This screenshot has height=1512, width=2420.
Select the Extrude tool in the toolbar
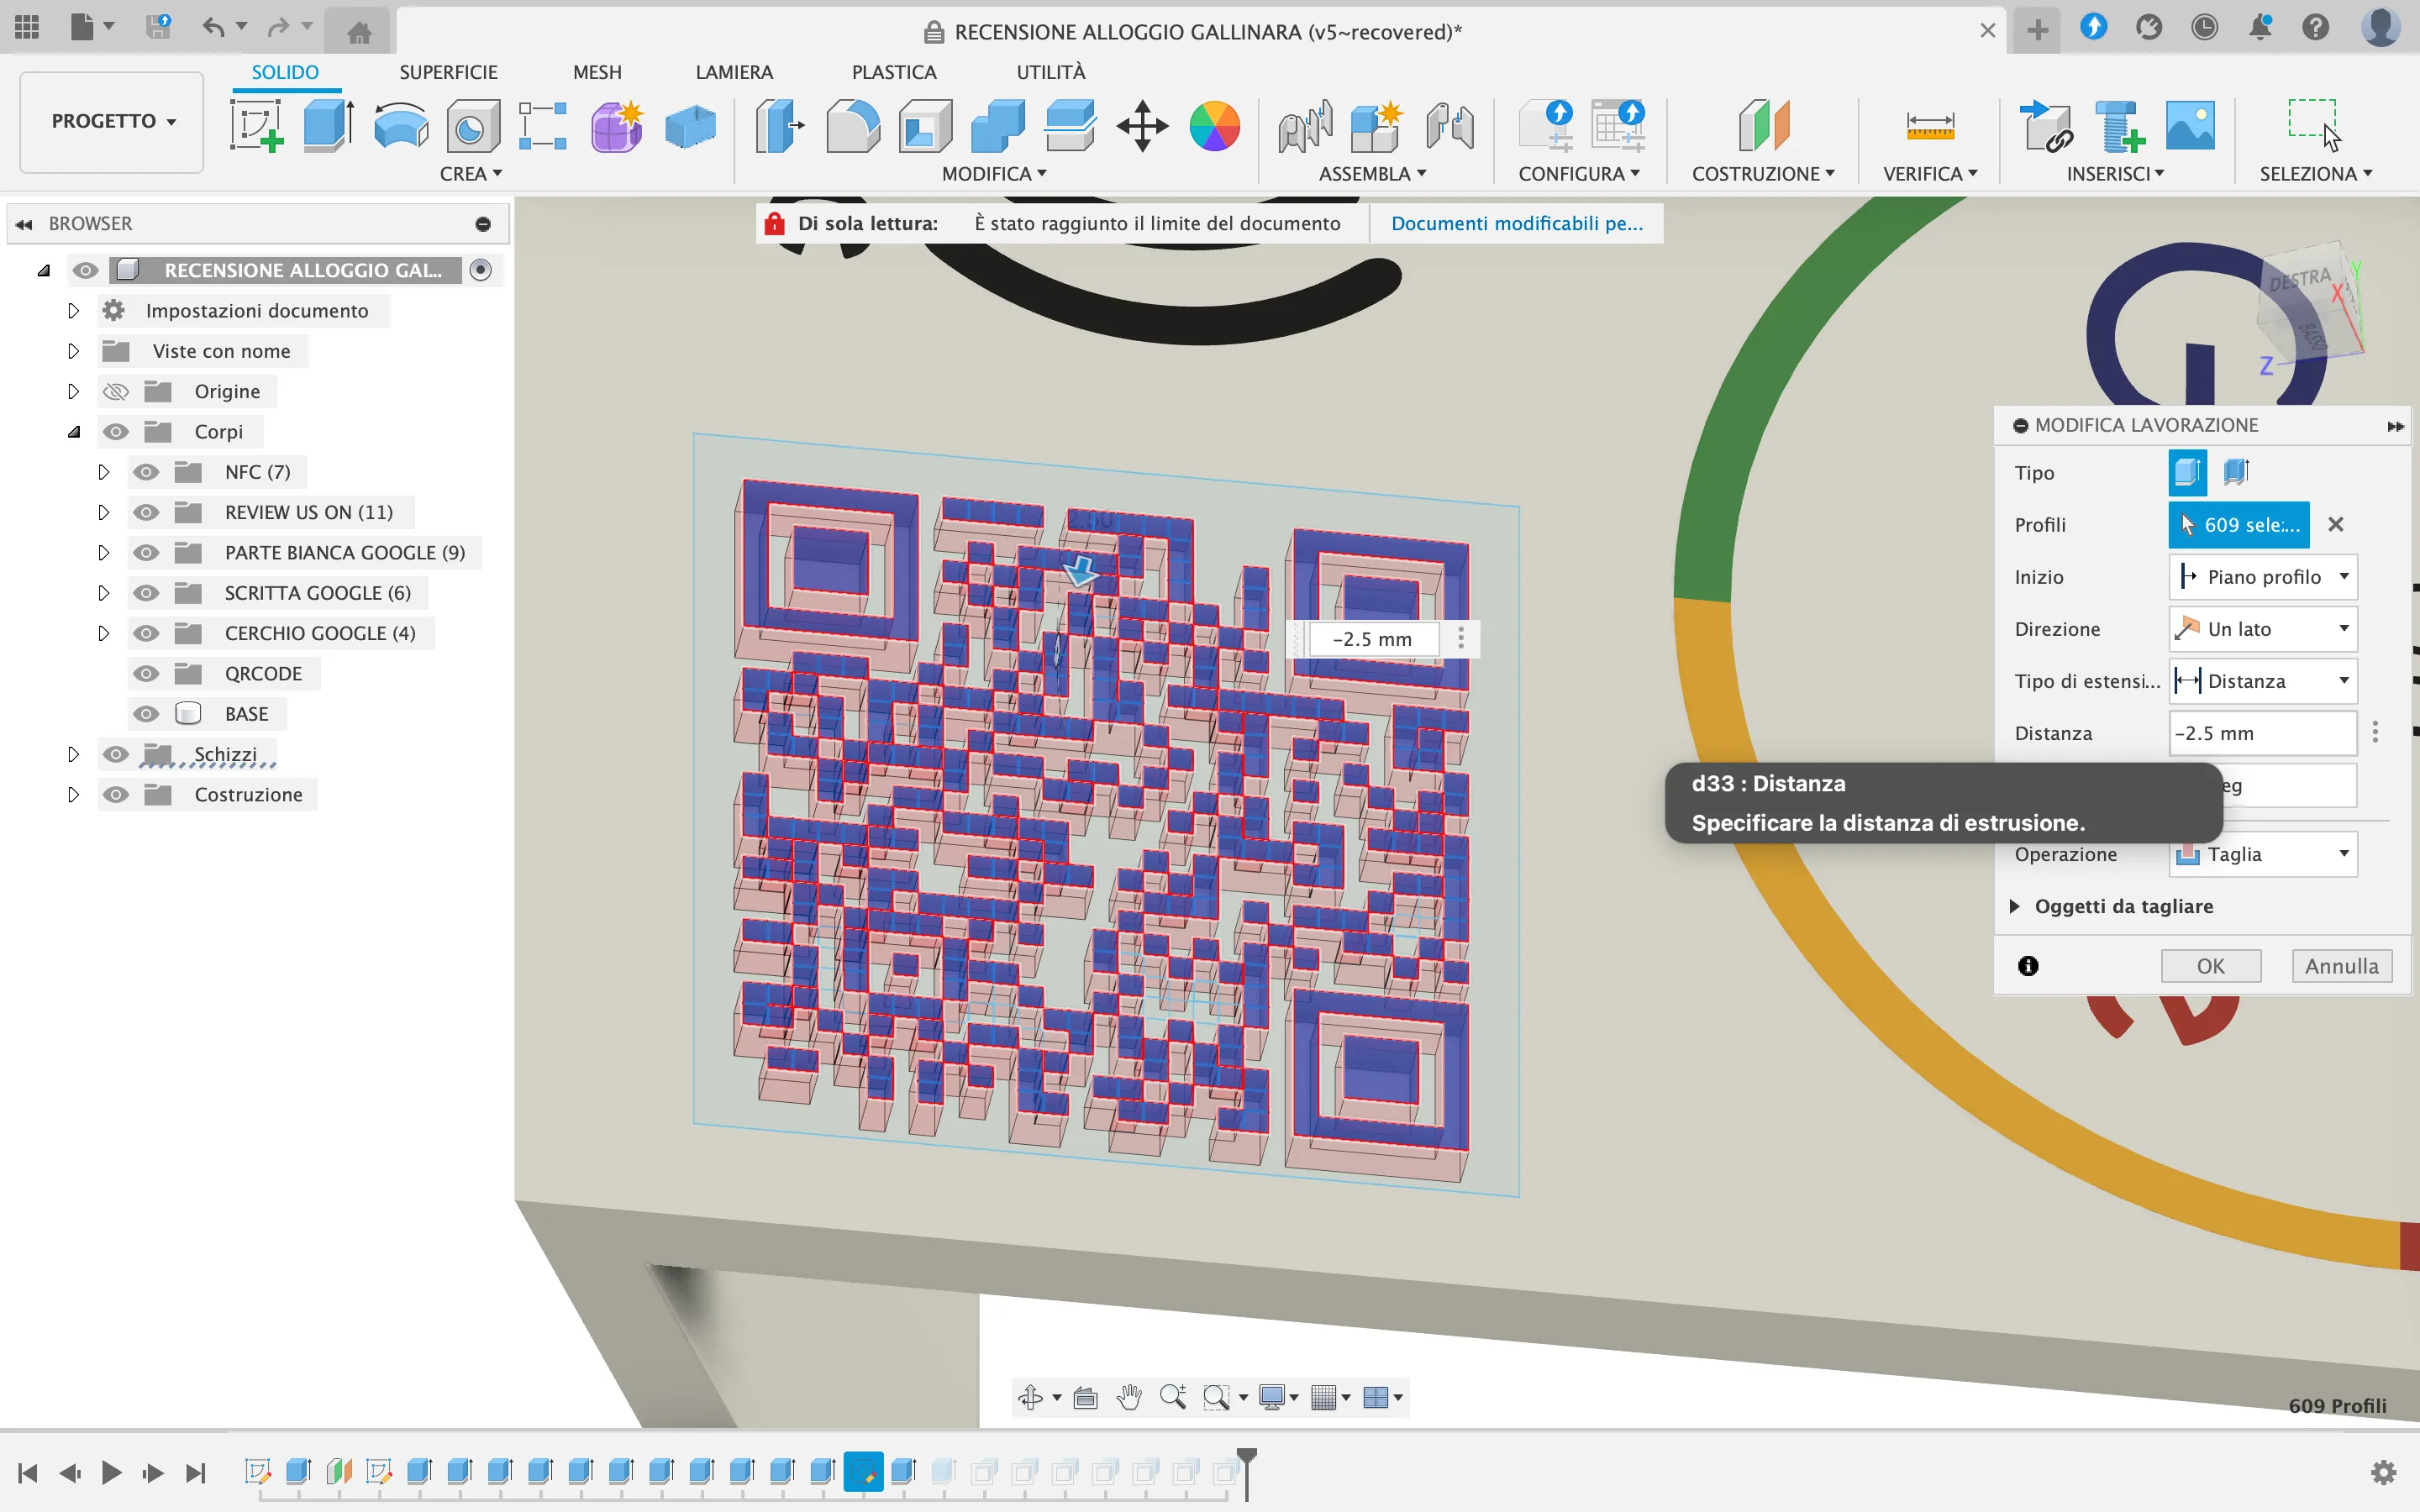[329, 126]
